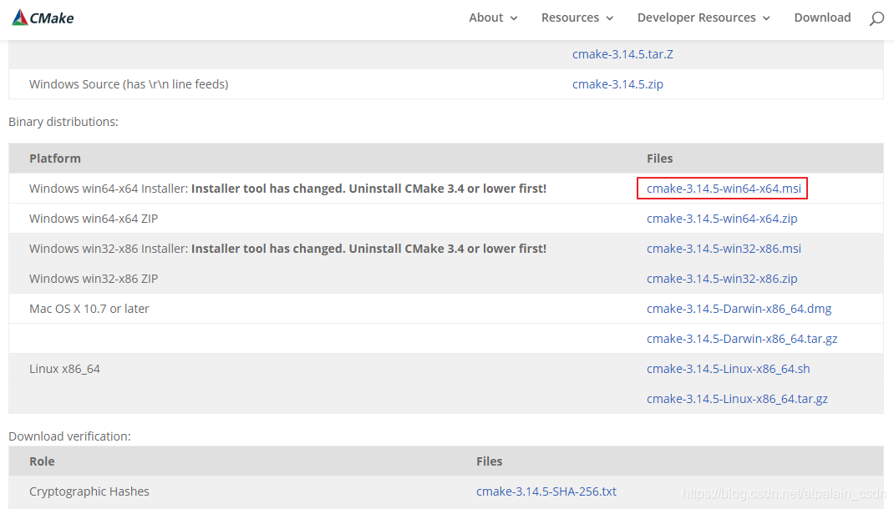Image resolution: width=894 pixels, height=509 pixels.
Task: Open cmake-3.14.5-SHA-256.txt hashes file
Action: pos(546,491)
